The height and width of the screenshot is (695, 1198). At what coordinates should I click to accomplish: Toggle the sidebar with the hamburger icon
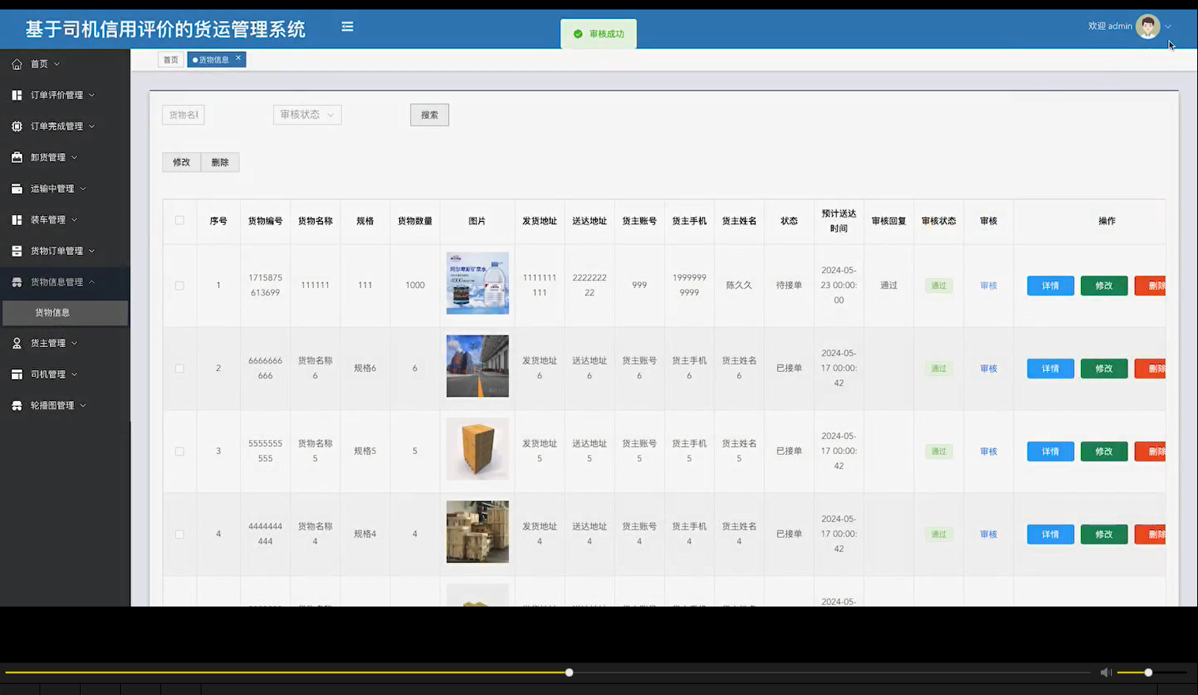point(347,25)
